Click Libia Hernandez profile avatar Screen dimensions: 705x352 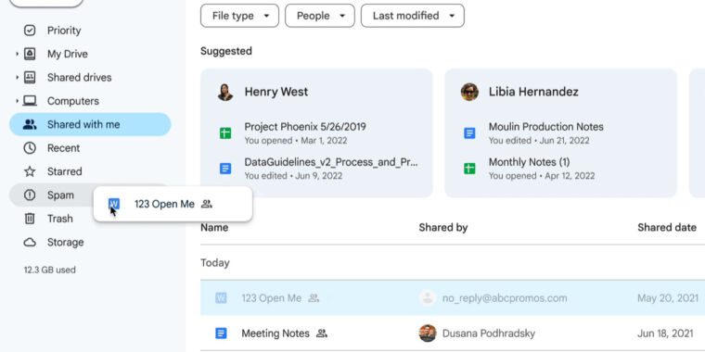469,92
